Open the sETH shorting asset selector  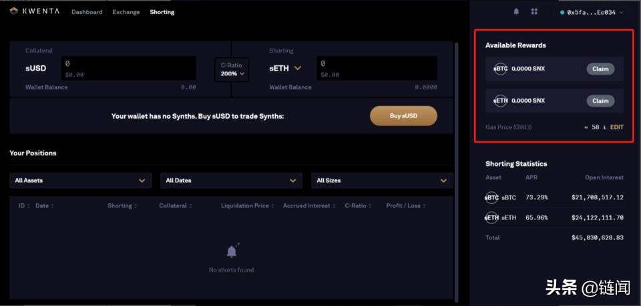[x=285, y=69]
